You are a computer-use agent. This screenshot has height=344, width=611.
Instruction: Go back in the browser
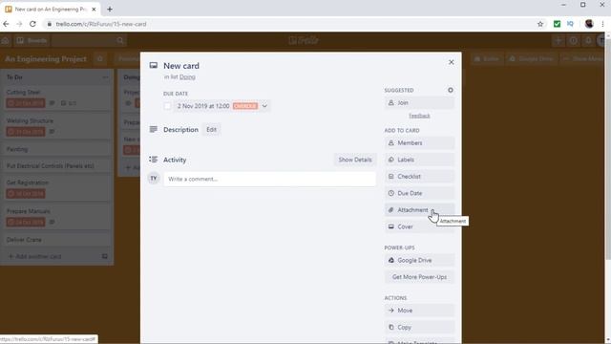click(6, 24)
